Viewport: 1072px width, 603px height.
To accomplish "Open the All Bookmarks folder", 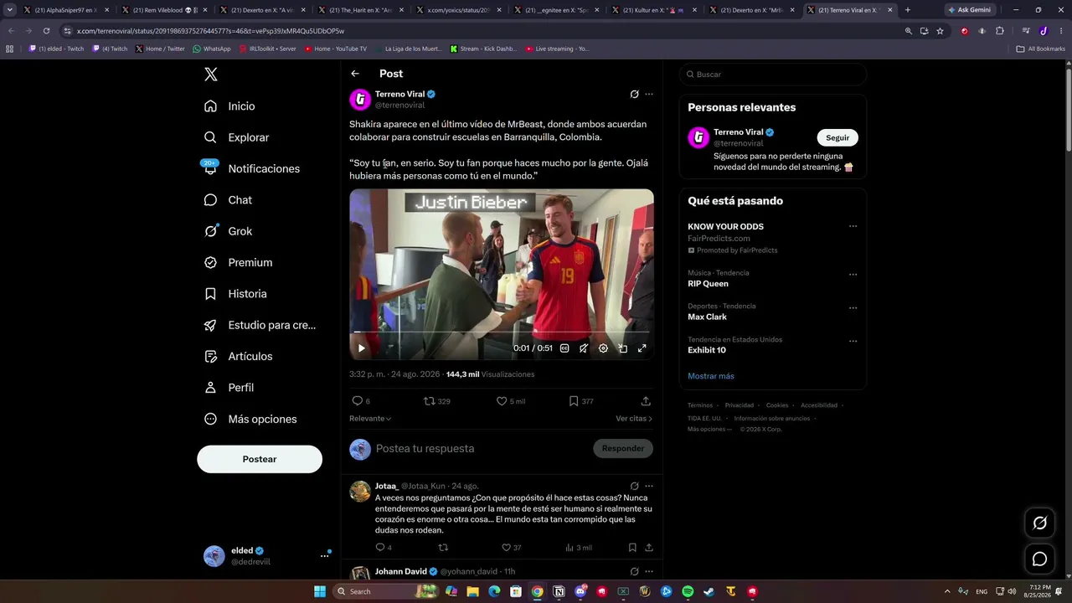I will pyautogui.click(x=1041, y=49).
